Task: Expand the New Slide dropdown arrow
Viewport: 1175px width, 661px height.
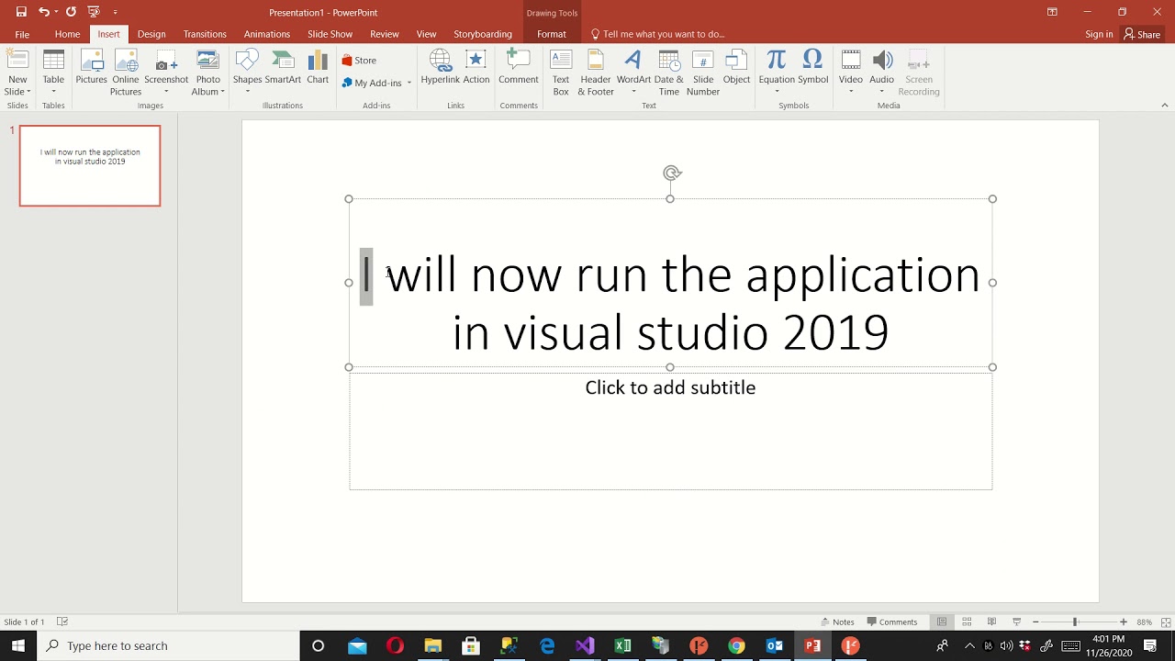Action: pyautogui.click(x=28, y=92)
